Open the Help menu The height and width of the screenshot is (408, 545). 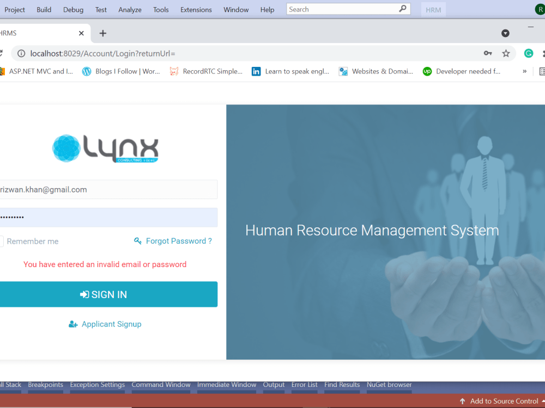click(267, 10)
